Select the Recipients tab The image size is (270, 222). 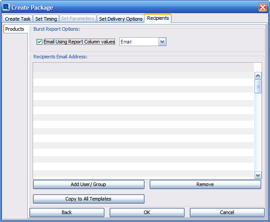tap(158, 18)
